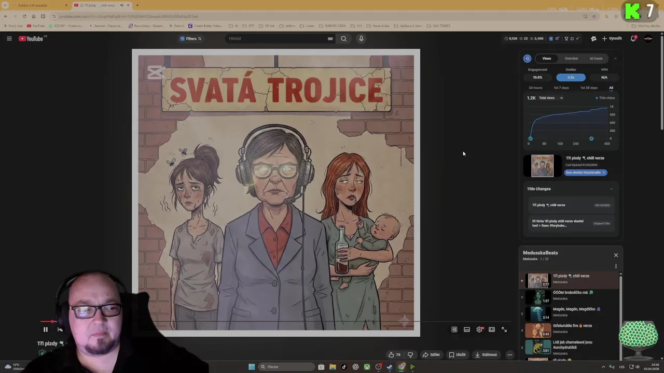Collapse the vidIQ panel with top chevron
Viewport: 664px width, 373px height.
[x=615, y=59]
